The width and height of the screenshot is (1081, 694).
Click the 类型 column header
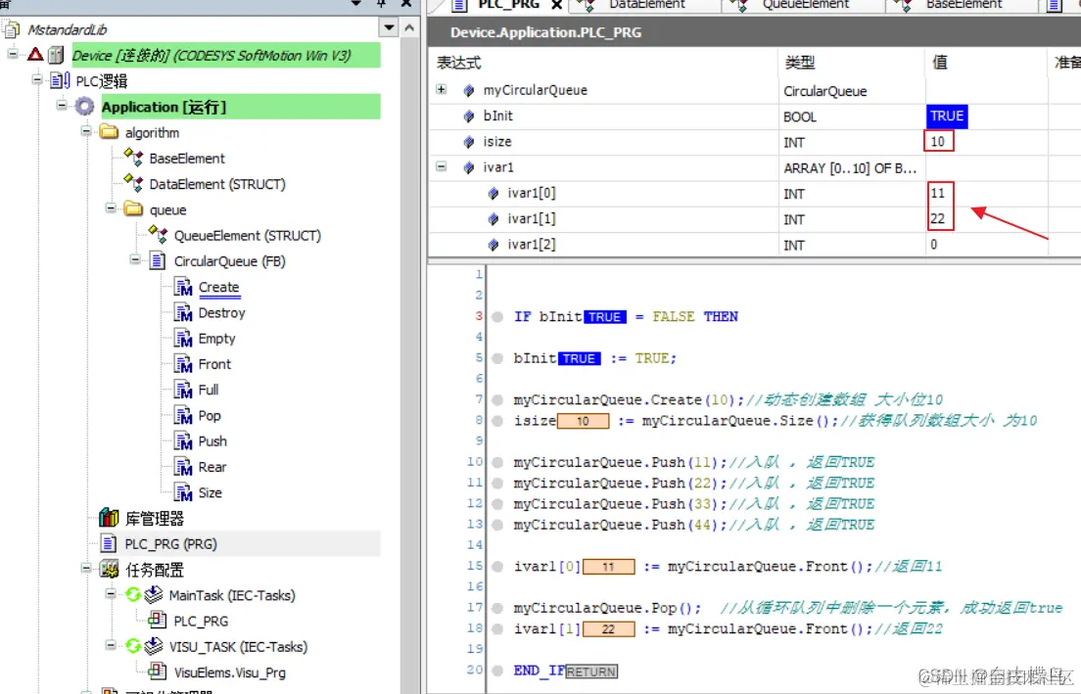pos(800,63)
